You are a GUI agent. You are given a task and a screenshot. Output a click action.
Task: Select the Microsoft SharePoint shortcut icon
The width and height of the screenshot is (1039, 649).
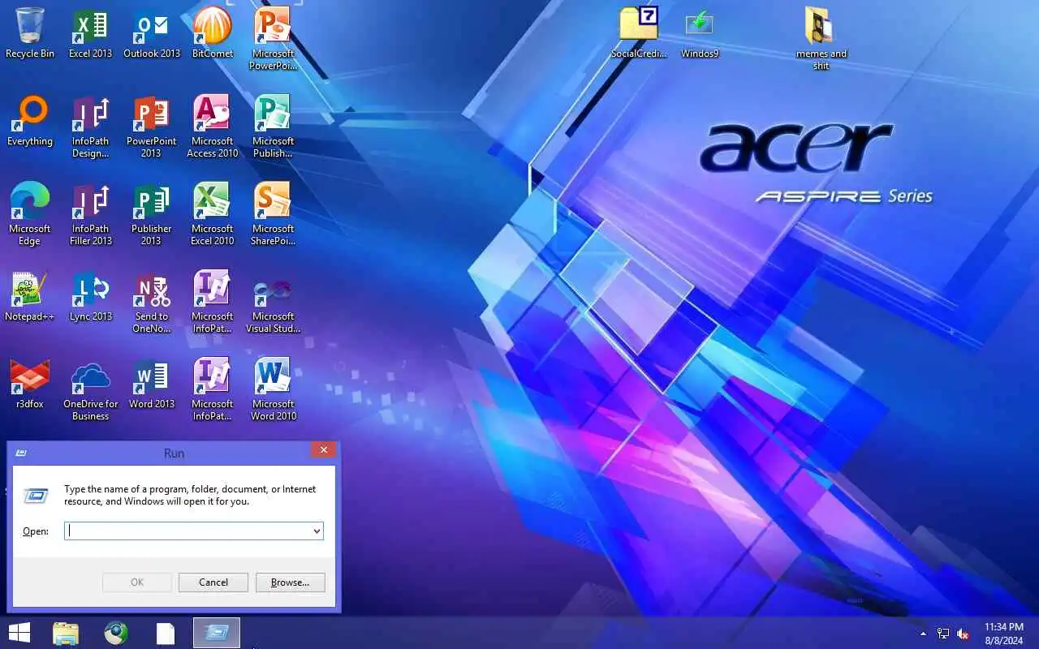pos(274,213)
